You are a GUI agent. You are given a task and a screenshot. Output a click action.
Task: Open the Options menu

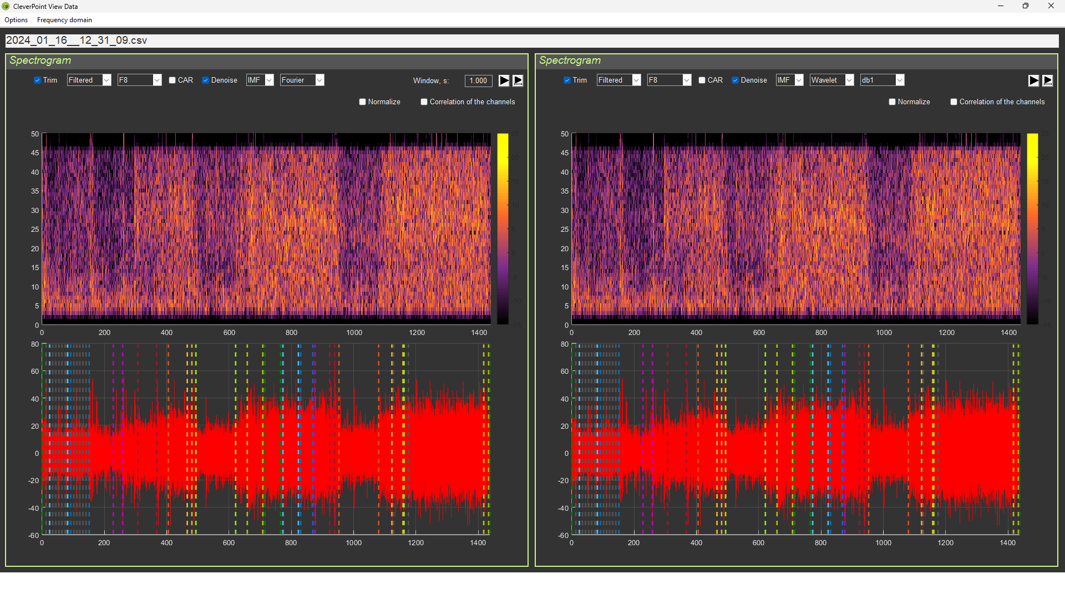[16, 20]
